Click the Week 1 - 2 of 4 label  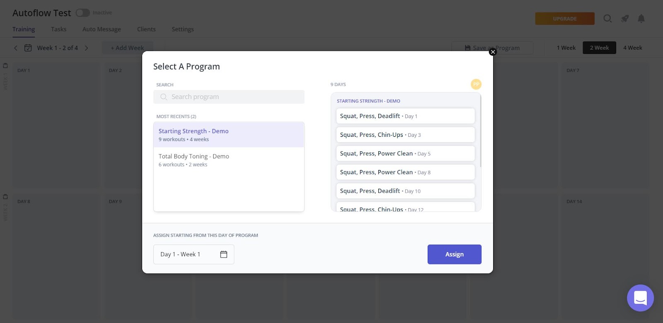58,48
